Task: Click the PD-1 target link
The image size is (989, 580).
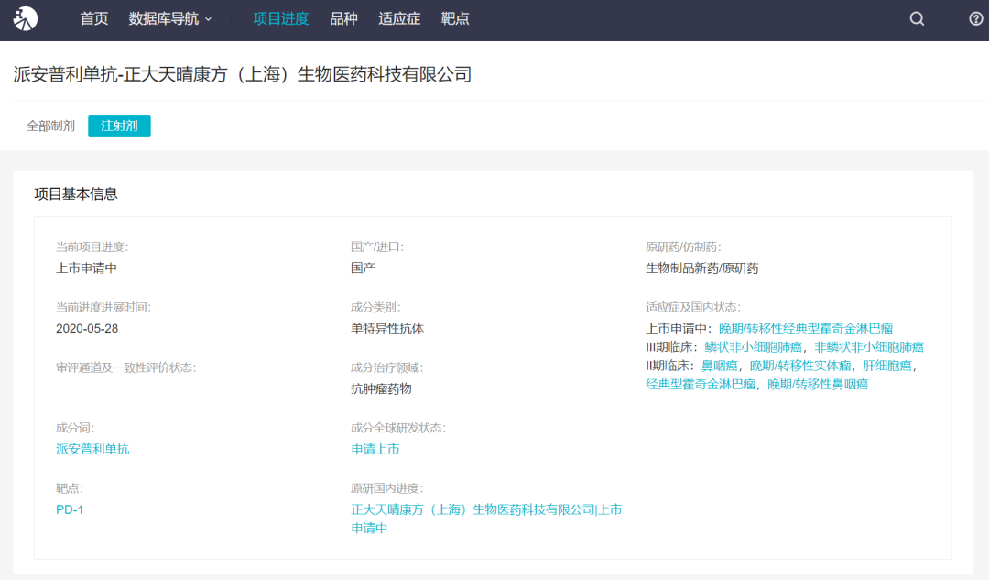Action: coord(70,509)
